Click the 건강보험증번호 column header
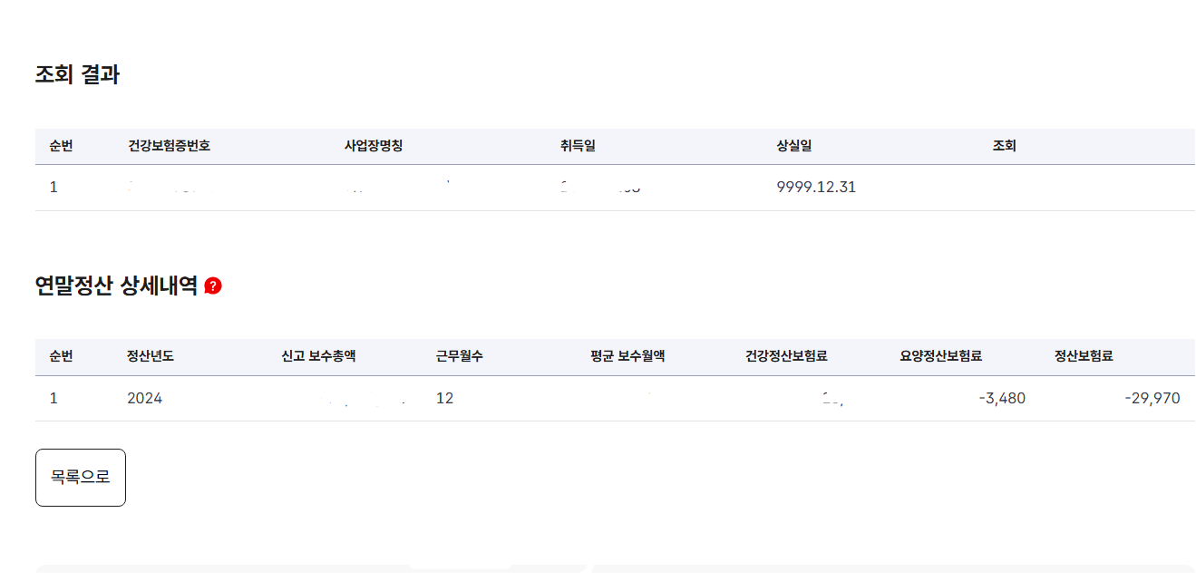Viewport: 1196px width, 581px height. [x=167, y=144]
